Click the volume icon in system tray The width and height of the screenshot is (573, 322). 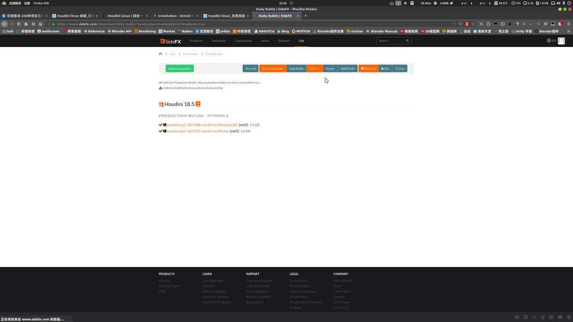tap(558, 3)
